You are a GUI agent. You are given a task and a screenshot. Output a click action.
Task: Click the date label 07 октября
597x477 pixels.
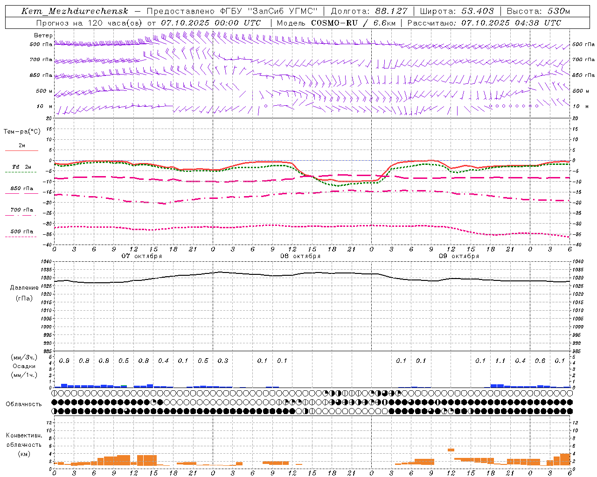pyautogui.click(x=142, y=256)
